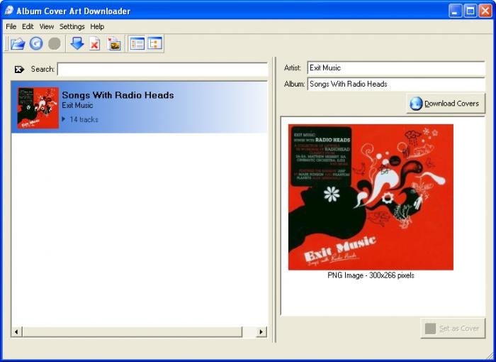Click the horizontal scrollbar right arrow
Viewport: 496px width, 362px height.
(x=261, y=332)
